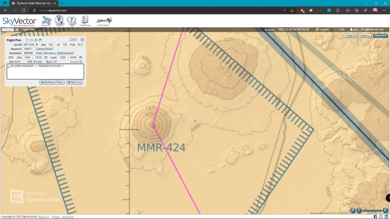The height and width of the screenshot is (219, 390).
Task: Click the Local time 2300 field
Action: click(62, 57)
